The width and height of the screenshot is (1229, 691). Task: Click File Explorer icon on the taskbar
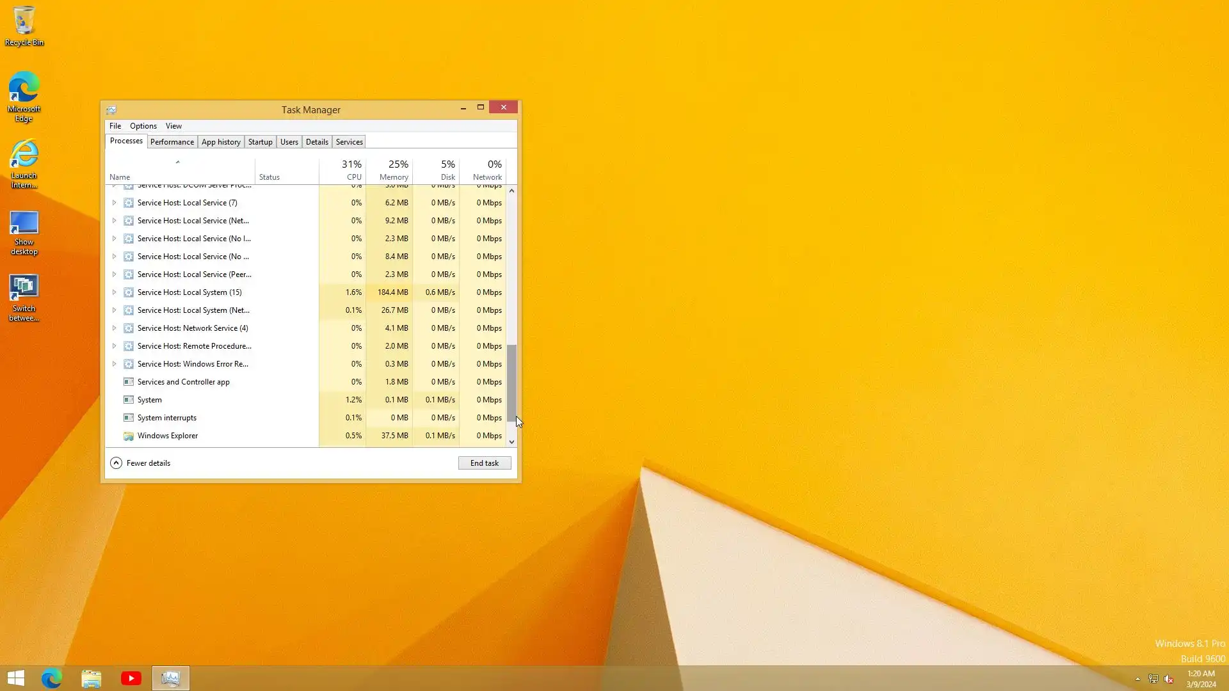click(92, 678)
